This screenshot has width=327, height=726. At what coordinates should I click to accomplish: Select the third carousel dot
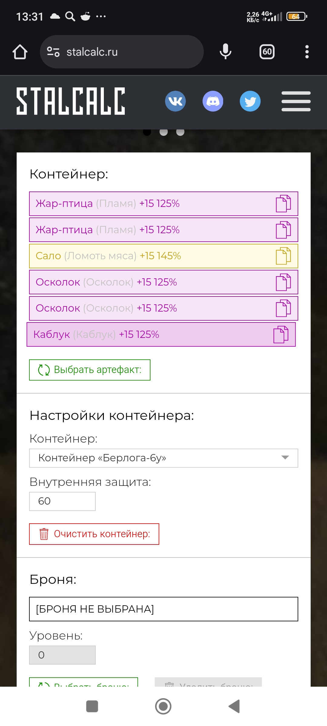click(x=180, y=132)
